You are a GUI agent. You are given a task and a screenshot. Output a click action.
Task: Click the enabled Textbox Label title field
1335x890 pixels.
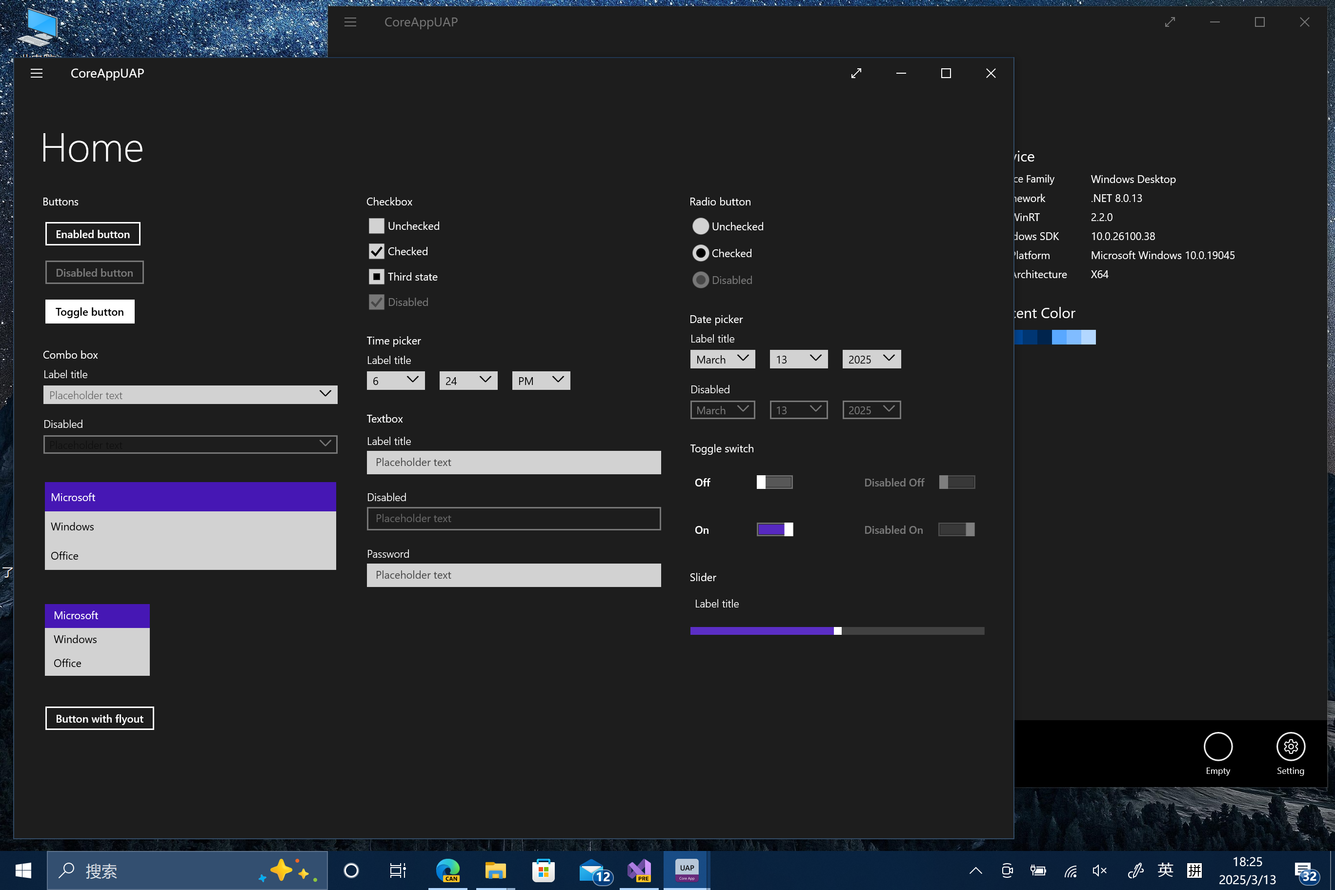coord(514,463)
